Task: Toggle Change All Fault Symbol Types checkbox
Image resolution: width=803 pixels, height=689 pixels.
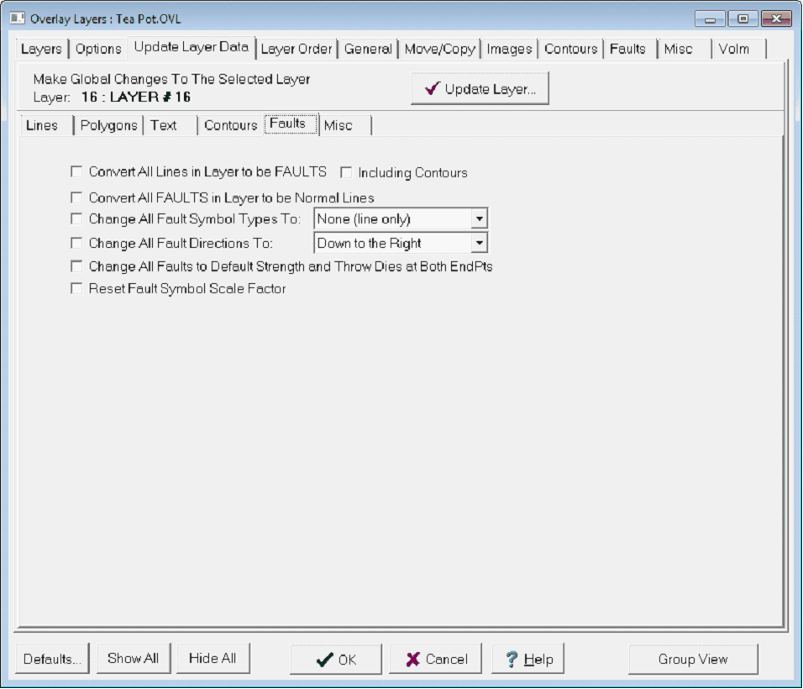Action: (77, 219)
